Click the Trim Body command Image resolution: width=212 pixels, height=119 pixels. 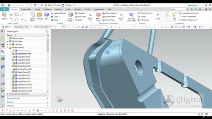[80, 17]
